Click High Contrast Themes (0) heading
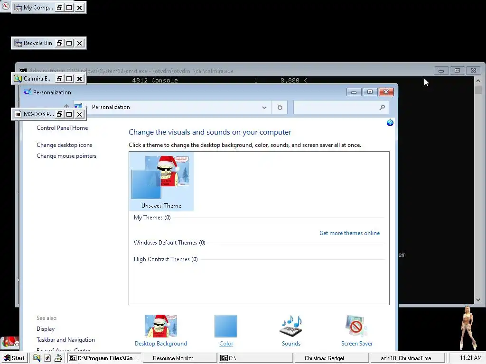The image size is (486, 364). click(x=166, y=259)
